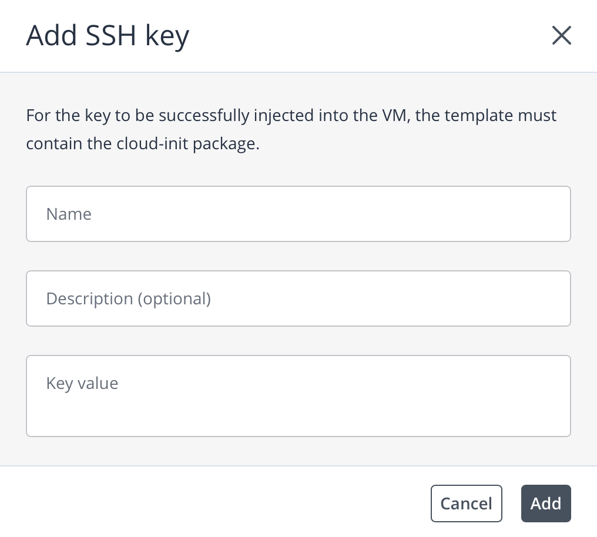Click the "Key value" placeholder label

pos(82,384)
